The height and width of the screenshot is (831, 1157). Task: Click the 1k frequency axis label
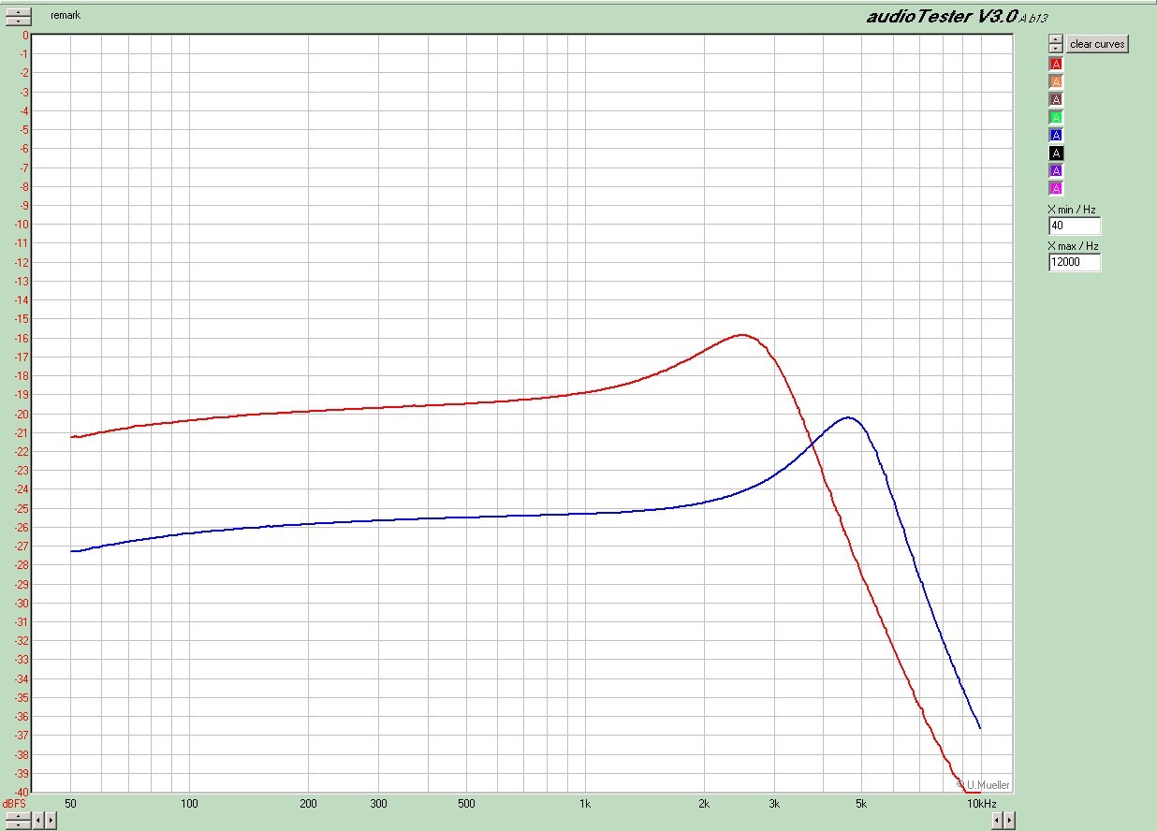(585, 804)
